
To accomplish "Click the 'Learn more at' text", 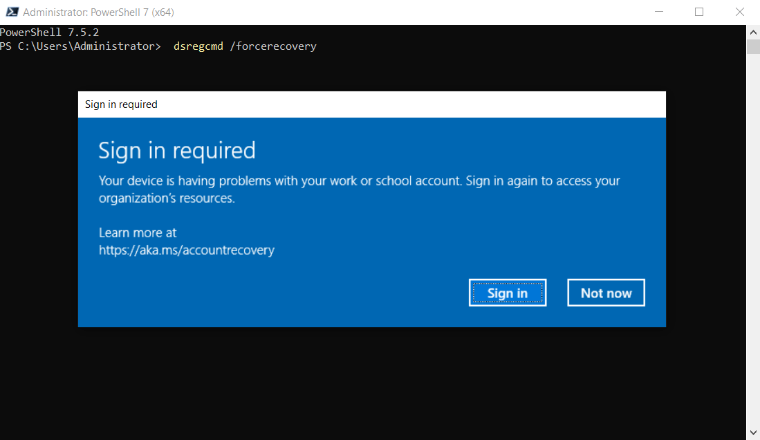I will pos(137,233).
